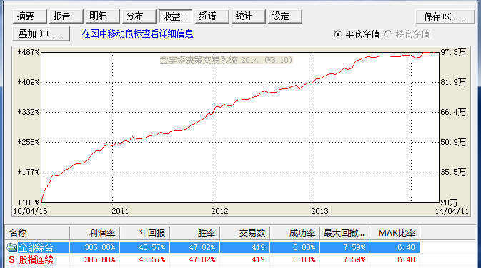Viewport: 481px width, 268px height.
Task: Select the 分布 tab
Action: (139, 16)
